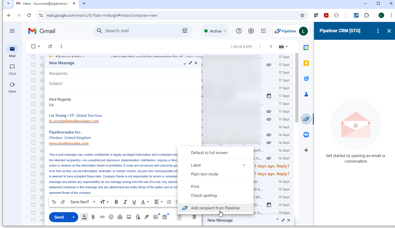Toggle confidential mode lock icon
The image size is (395, 228).
click(138, 217)
